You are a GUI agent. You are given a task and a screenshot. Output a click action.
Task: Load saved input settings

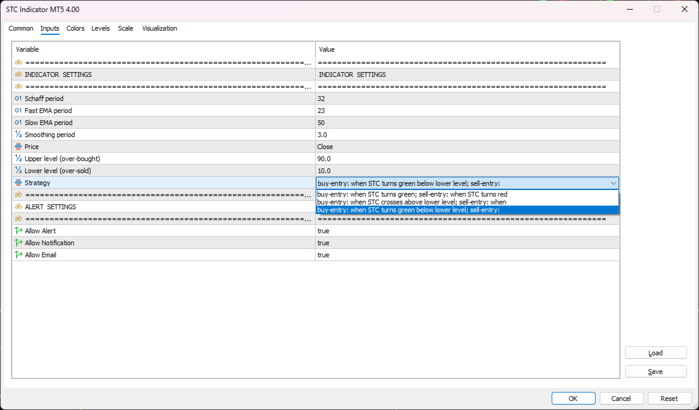[x=655, y=353]
